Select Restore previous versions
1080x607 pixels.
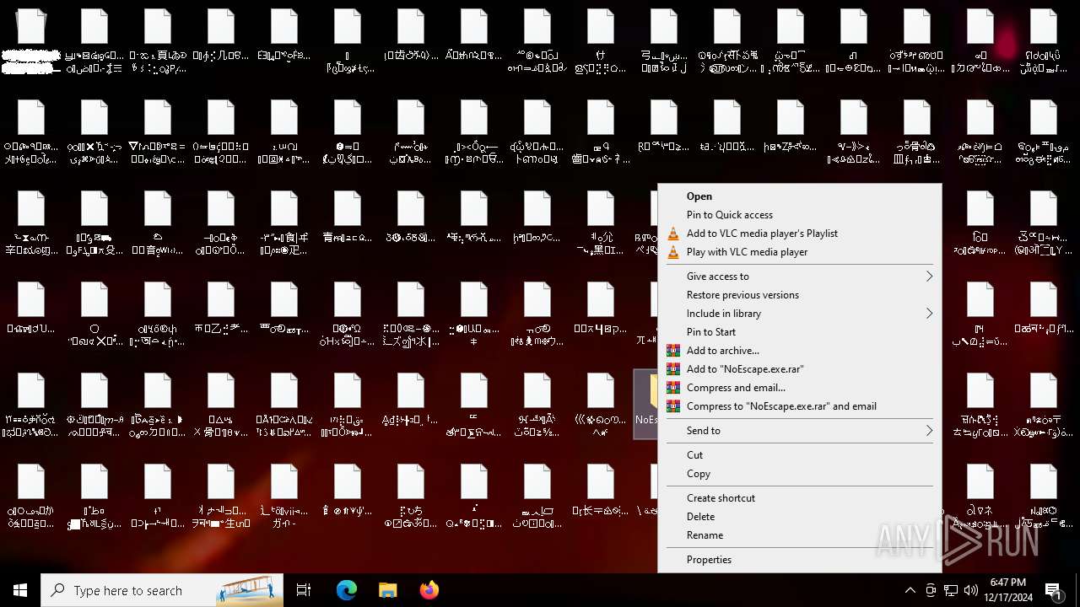tap(800, 295)
